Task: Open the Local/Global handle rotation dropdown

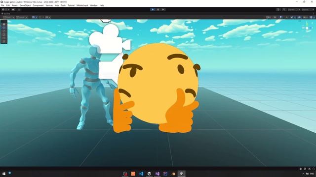Action: pyautogui.click(x=22, y=17)
